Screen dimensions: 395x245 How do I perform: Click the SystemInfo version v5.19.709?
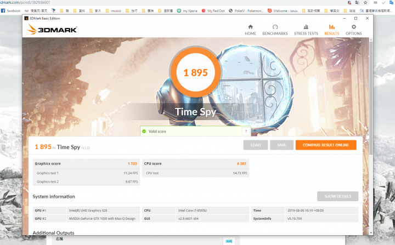295,219
